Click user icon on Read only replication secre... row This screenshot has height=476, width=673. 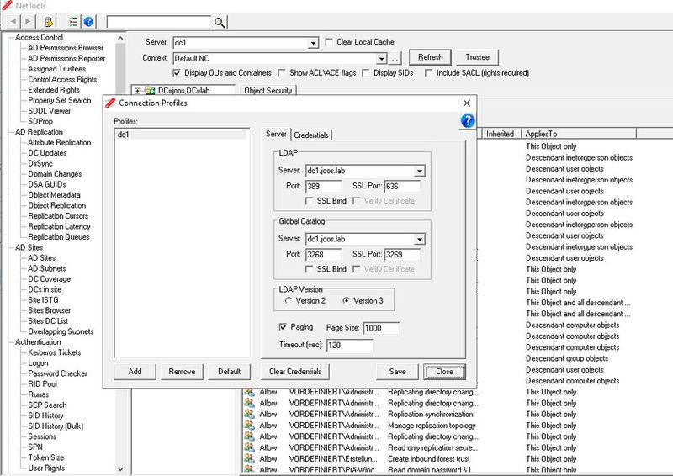click(249, 447)
